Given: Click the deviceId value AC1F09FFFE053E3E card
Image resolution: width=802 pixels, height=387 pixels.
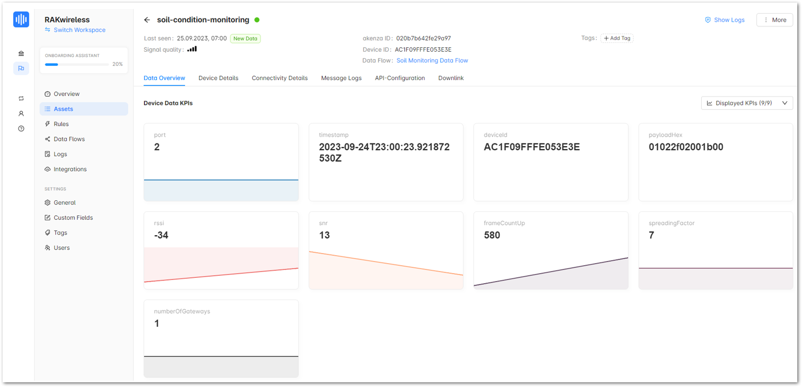Looking at the screenshot, I should 550,162.
